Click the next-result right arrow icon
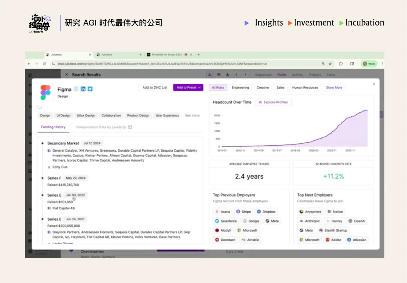This screenshot has height=283, width=407. click(245, 74)
